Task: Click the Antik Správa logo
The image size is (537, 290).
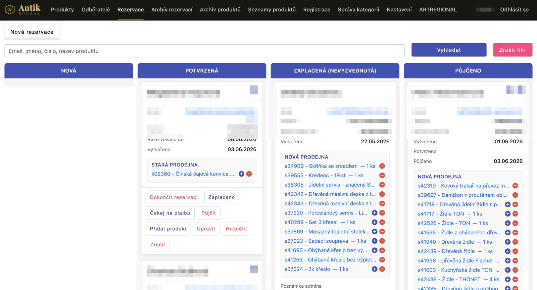Action: point(23,10)
